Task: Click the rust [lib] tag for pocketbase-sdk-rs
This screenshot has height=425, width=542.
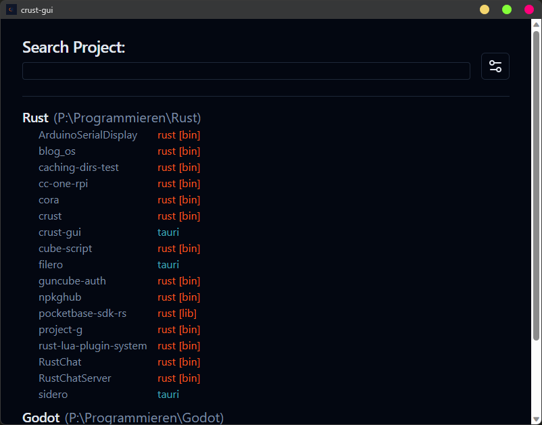Action: [x=177, y=313]
